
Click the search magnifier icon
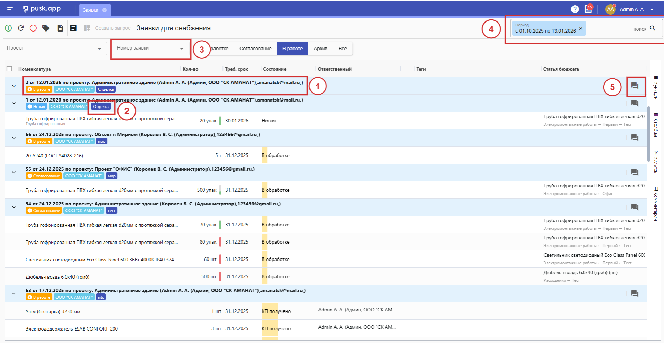pos(653,28)
